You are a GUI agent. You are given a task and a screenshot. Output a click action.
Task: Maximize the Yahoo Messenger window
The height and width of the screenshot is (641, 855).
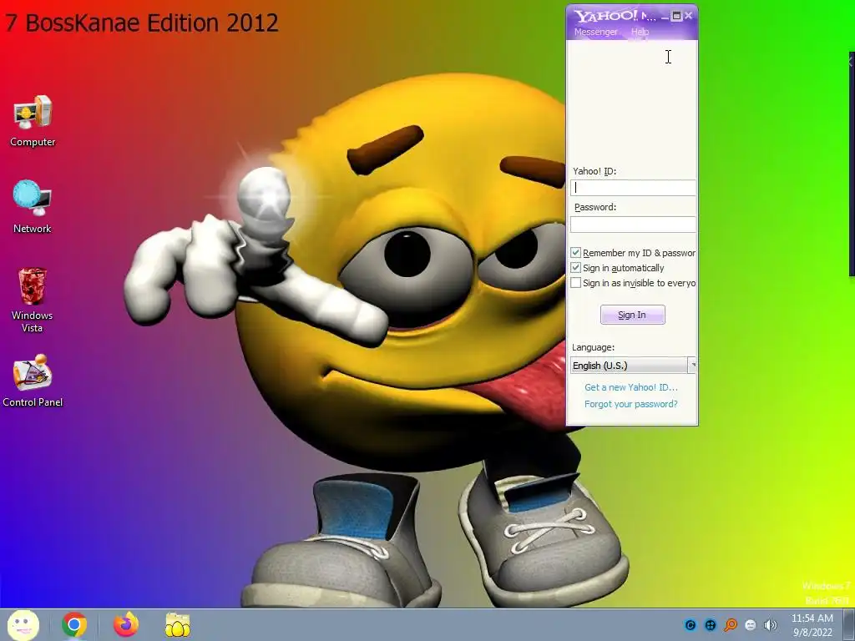(x=676, y=16)
